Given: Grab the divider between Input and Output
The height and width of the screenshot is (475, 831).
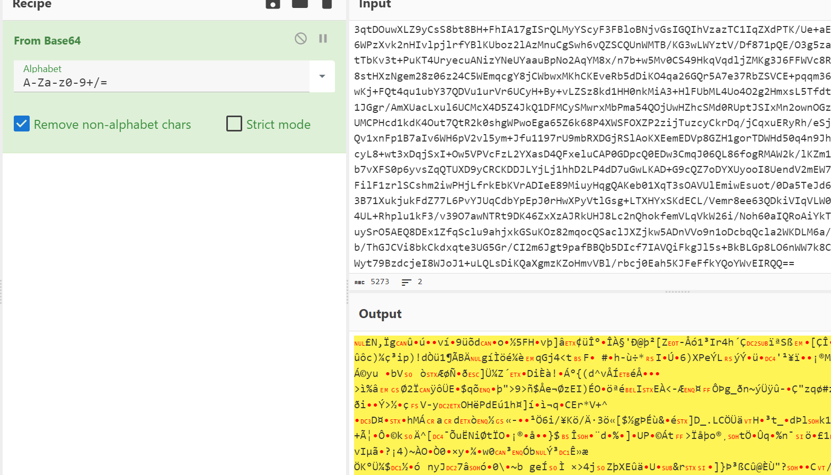Looking at the screenshot, I should pyautogui.click(x=677, y=292).
